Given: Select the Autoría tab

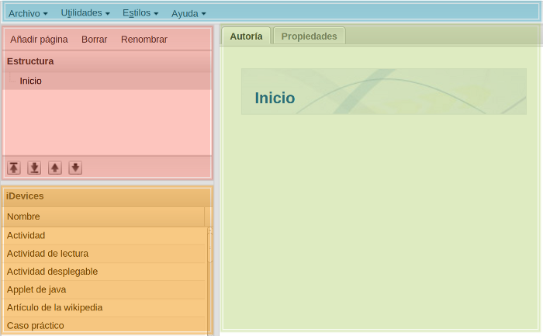Looking at the screenshot, I should (x=246, y=36).
